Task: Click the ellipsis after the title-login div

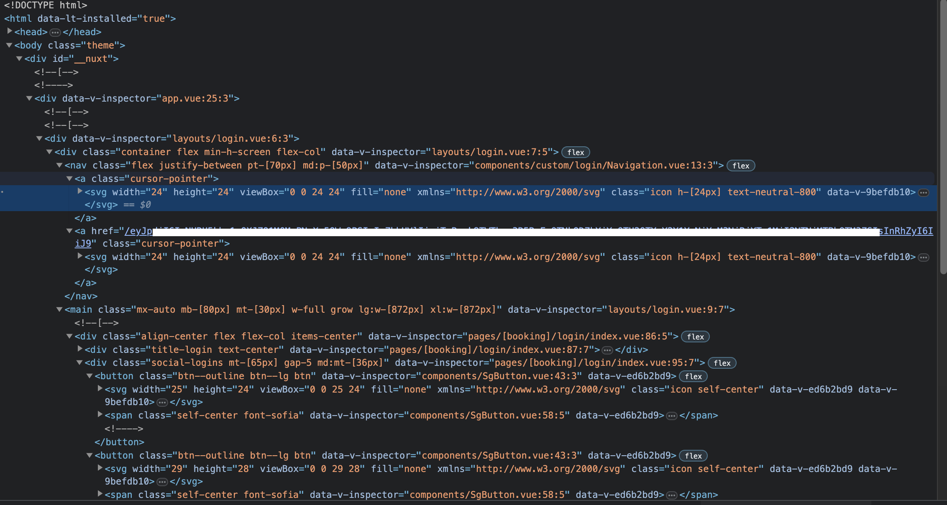Action: (x=607, y=350)
